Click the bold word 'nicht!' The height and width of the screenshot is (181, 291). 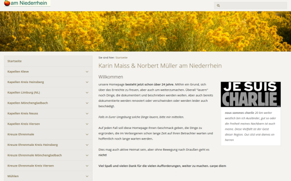pyautogui.click(x=102, y=155)
